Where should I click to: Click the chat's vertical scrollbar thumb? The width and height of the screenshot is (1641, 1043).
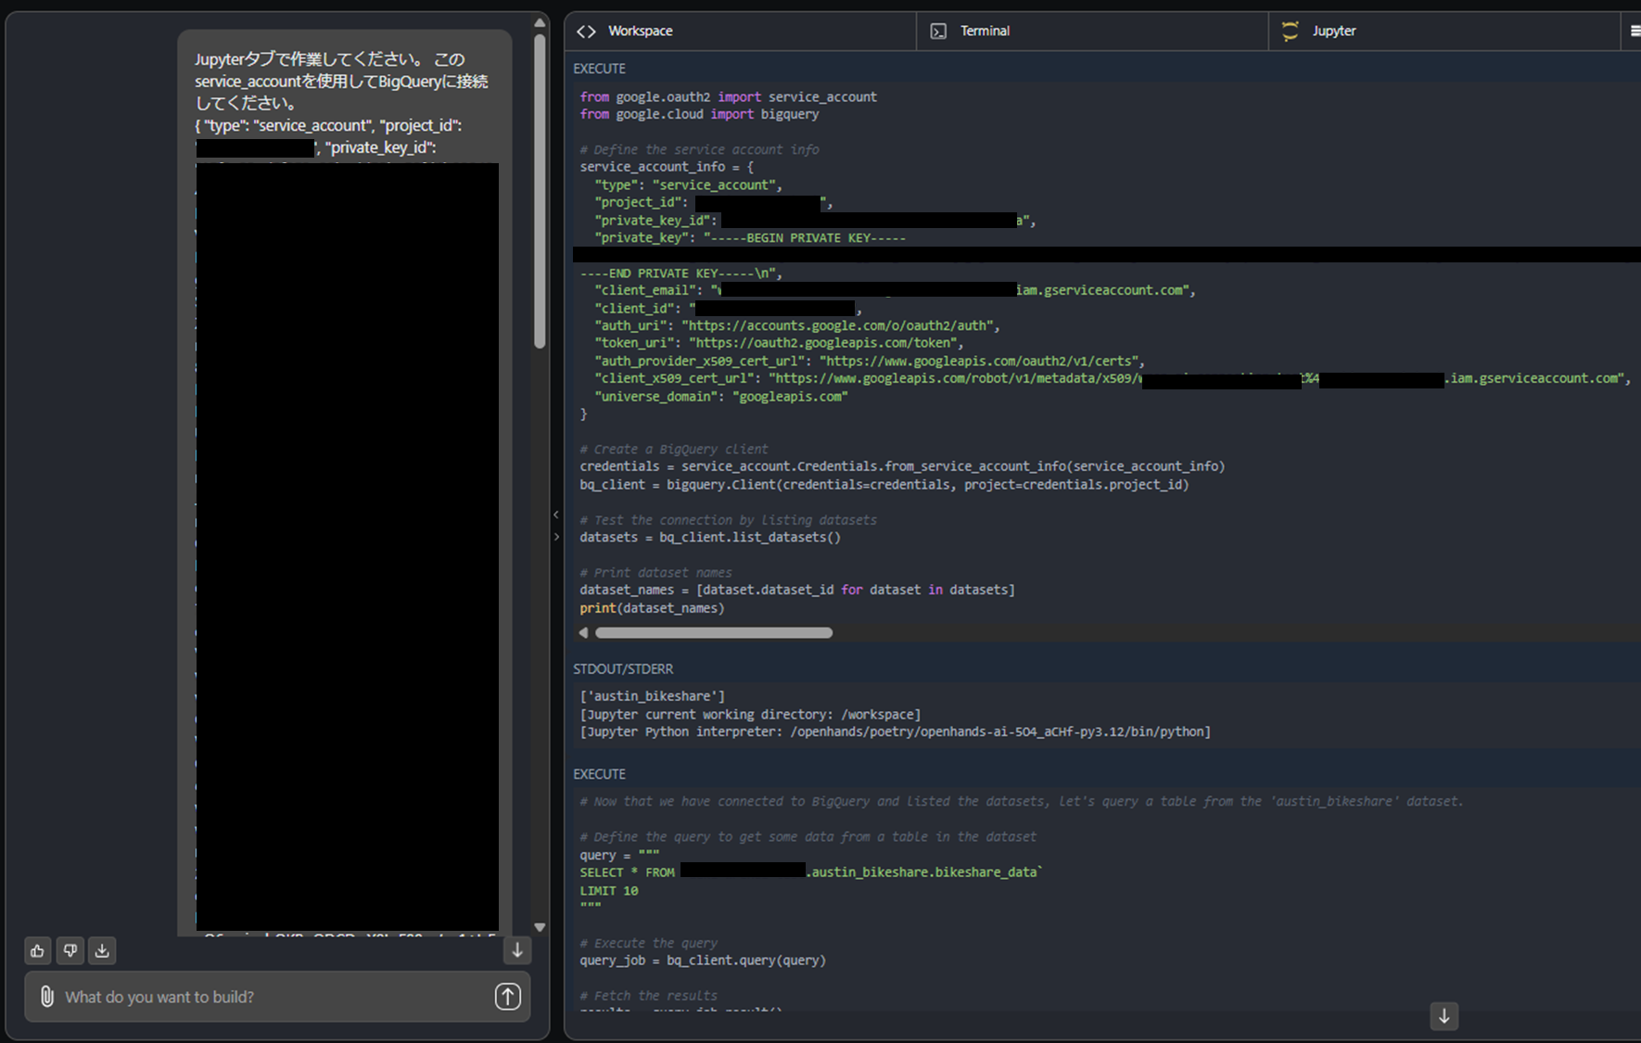[x=540, y=190]
